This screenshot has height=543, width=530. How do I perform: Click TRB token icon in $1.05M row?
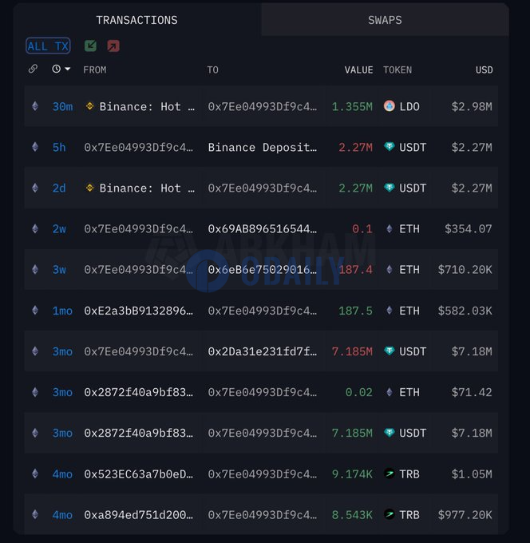390,473
